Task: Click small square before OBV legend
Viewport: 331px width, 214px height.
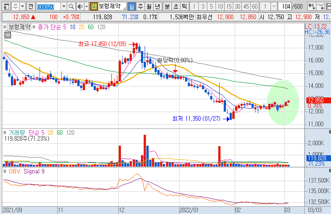Action: click(5, 171)
